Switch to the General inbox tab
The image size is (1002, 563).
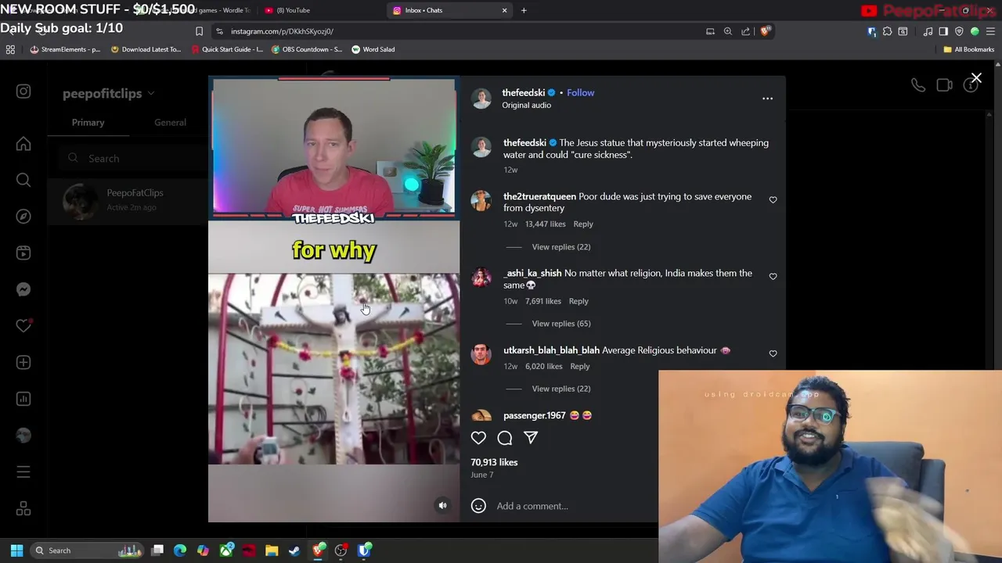click(x=170, y=123)
